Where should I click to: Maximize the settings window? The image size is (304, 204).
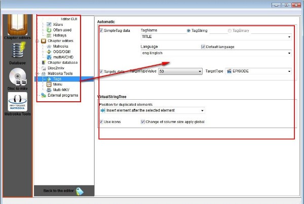tap(286, 5)
